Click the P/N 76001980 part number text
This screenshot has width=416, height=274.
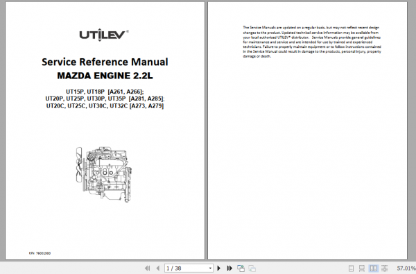[x=40, y=253]
